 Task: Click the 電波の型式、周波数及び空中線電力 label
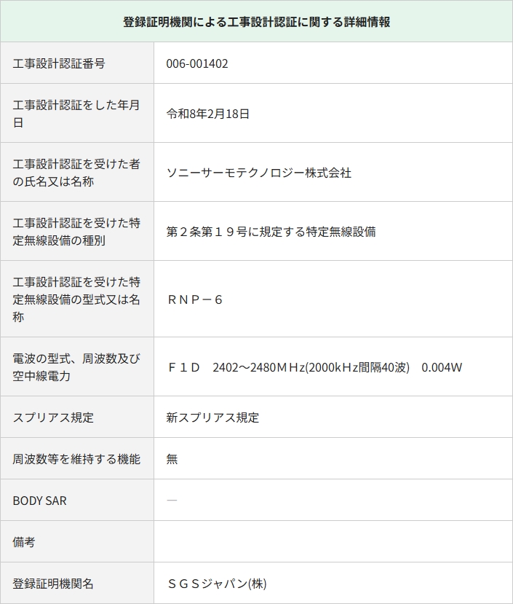point(76,367)
